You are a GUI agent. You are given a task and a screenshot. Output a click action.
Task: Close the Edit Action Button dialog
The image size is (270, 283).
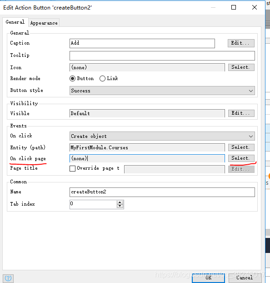click(255, 7)
